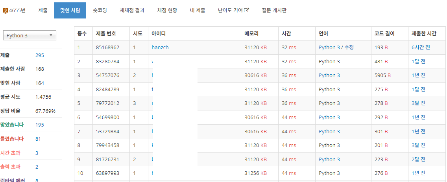Open Python 3 link in row 81726731
This screenshot has width=447, height=182.
point(329,159)
